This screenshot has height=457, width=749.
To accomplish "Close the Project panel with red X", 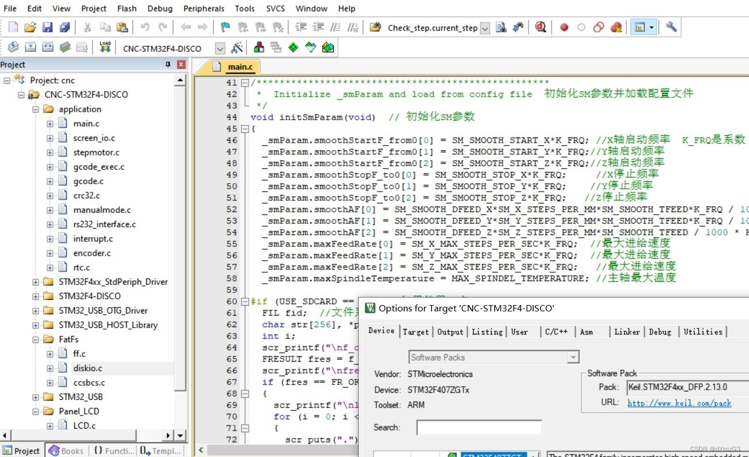I will (x=181, y=64).
